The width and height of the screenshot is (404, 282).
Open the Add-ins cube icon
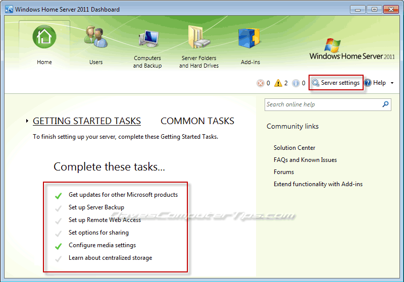pyautogui.click(x=249, y=38)
